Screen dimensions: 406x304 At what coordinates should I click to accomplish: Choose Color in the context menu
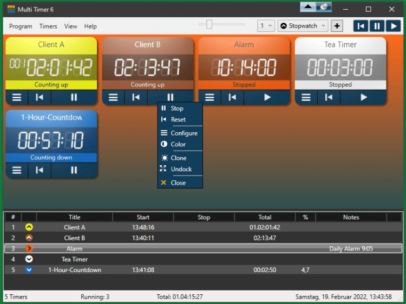click(x=180, y=144)
